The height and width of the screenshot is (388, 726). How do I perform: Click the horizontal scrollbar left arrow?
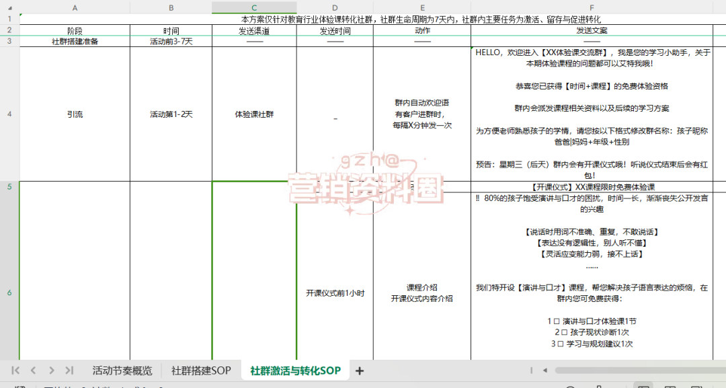pos(545,371)
